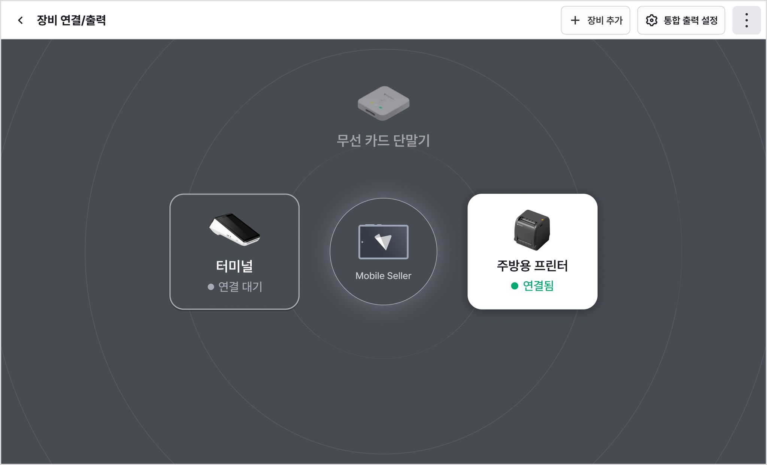This screenshot has width=767, height=465.
Task: Click the grey dot beside 연결 대기
Action: pyautogui.click(x=211, y=287)
